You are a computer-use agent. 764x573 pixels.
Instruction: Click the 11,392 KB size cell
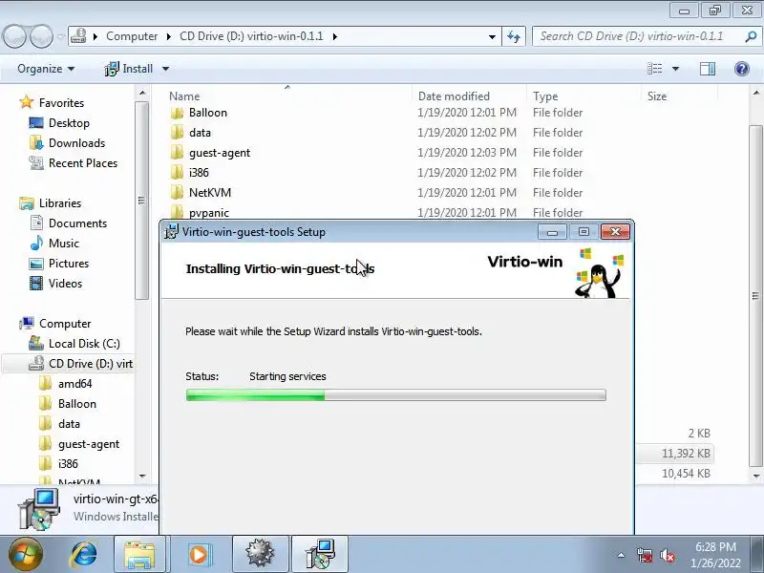[x=685, y=454]
